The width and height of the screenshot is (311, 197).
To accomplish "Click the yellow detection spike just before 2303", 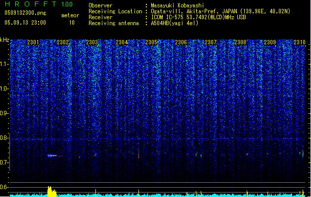I will click(x=95, y=193).
